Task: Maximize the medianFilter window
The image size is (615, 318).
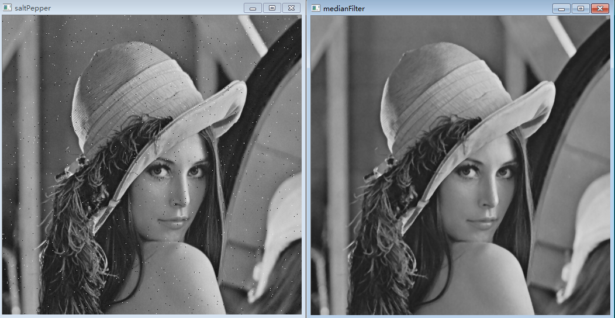Action: coord(581,9)
